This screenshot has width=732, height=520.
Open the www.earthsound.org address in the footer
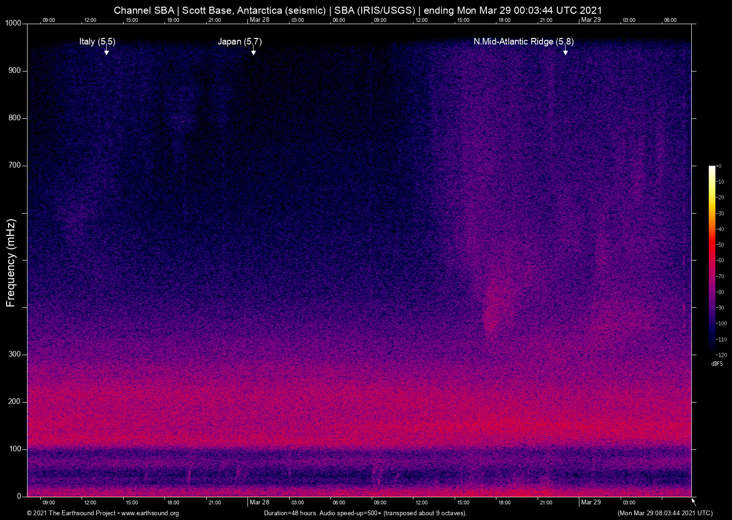[x=150, y=513]
